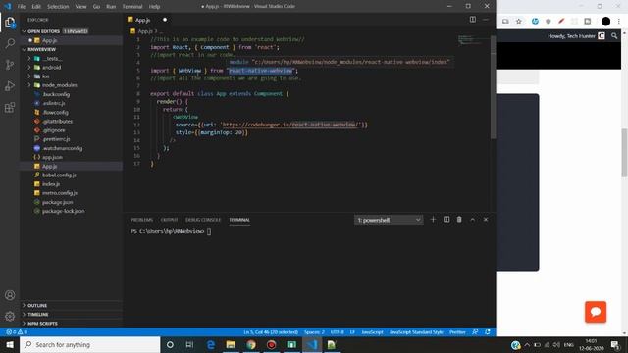Open the Edit menu

click(x=36, y=7)
